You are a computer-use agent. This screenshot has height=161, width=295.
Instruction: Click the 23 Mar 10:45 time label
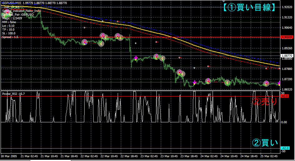(169, 156)
